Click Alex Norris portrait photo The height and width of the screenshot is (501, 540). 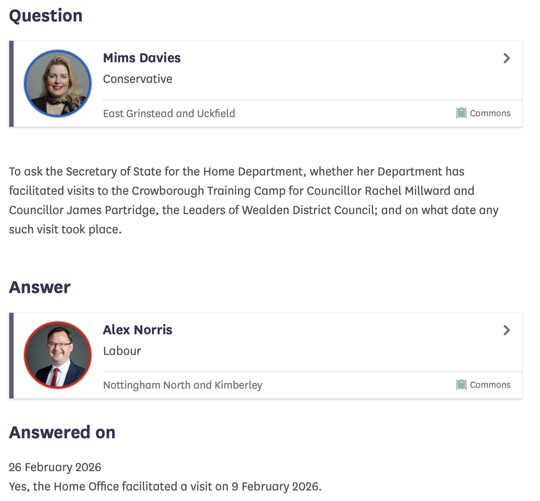(x=58, y=355)
